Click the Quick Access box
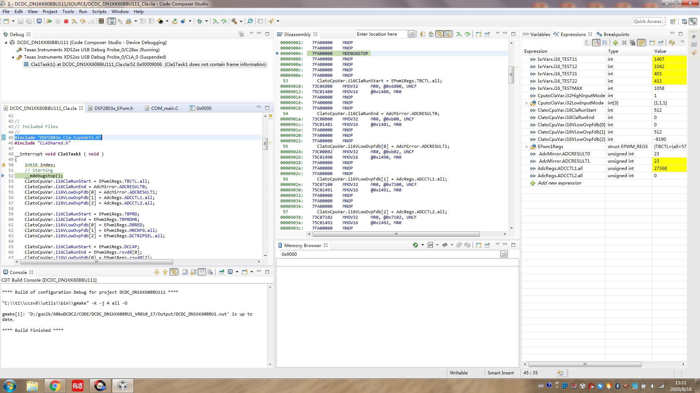This screenshot has width=700, height=393. tap(647, 21)
